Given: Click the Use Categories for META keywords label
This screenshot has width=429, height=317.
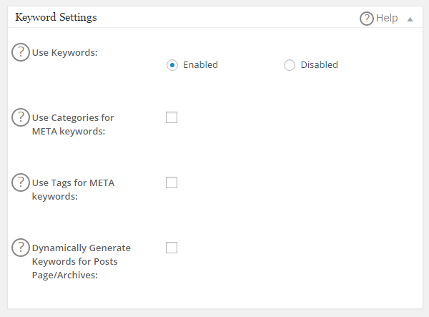Looking at the screenshot, I should (x=73, y=125).
